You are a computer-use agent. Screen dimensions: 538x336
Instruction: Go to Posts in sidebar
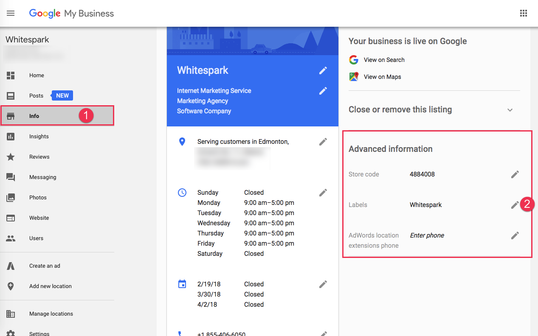(x=36, y=96)
